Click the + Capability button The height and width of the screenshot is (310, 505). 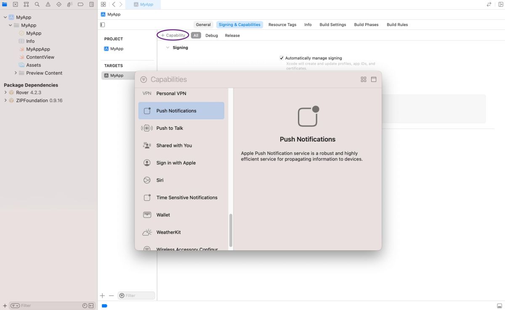tap(173, 35)
